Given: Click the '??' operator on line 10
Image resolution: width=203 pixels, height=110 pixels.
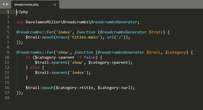Looking at the screenshot, I should 79,57.
